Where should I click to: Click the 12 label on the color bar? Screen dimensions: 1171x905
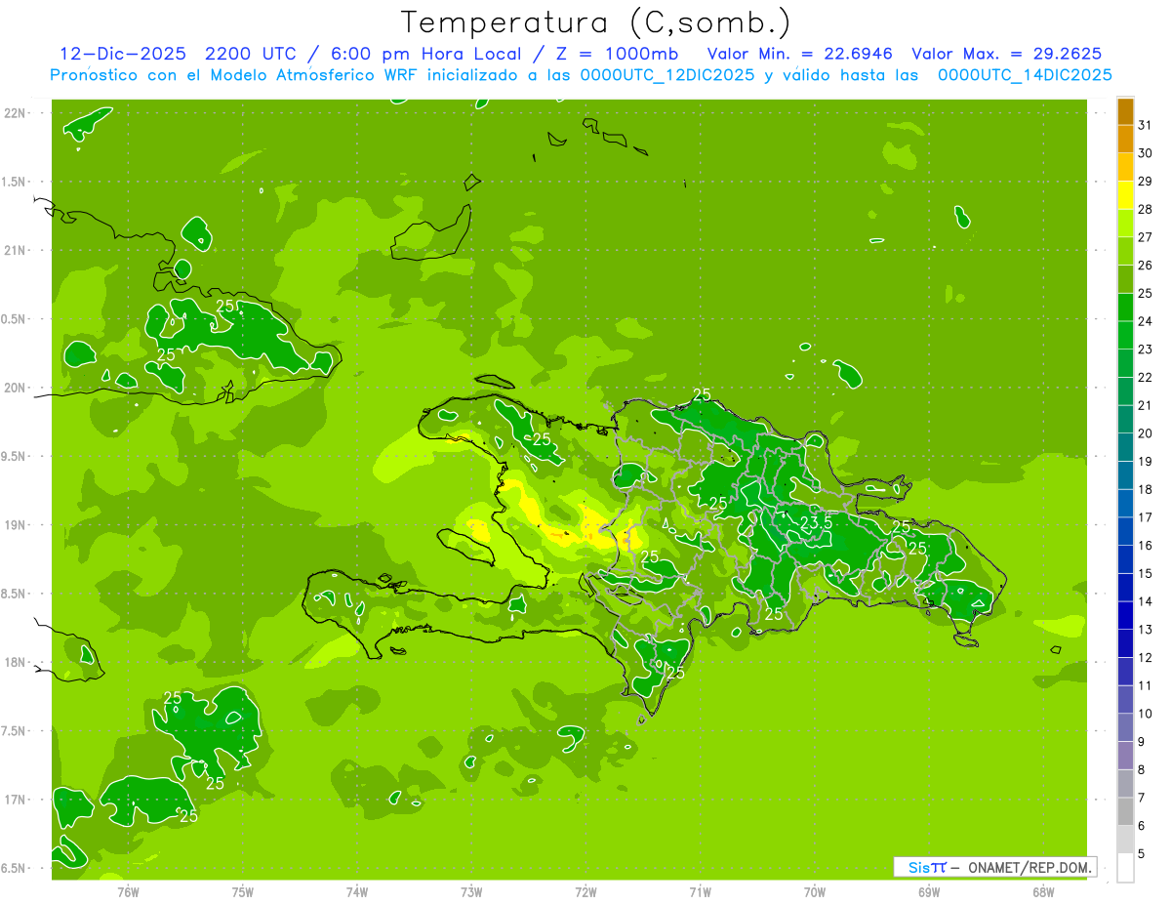coord(1145,657)
